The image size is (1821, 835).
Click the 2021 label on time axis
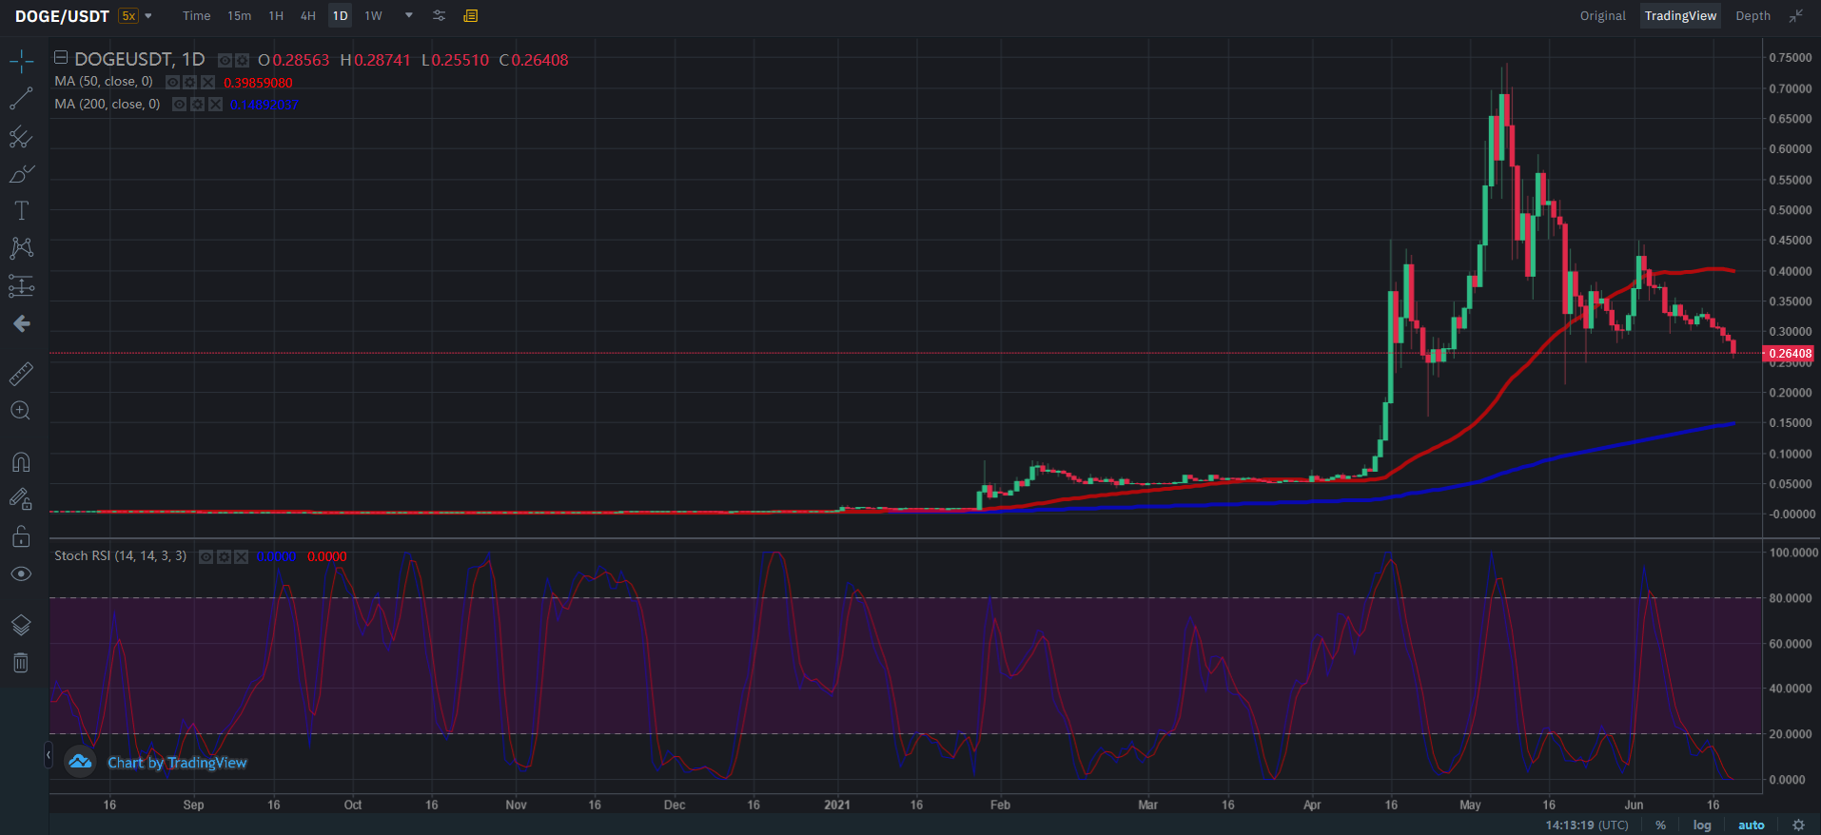tap(837, 805)
